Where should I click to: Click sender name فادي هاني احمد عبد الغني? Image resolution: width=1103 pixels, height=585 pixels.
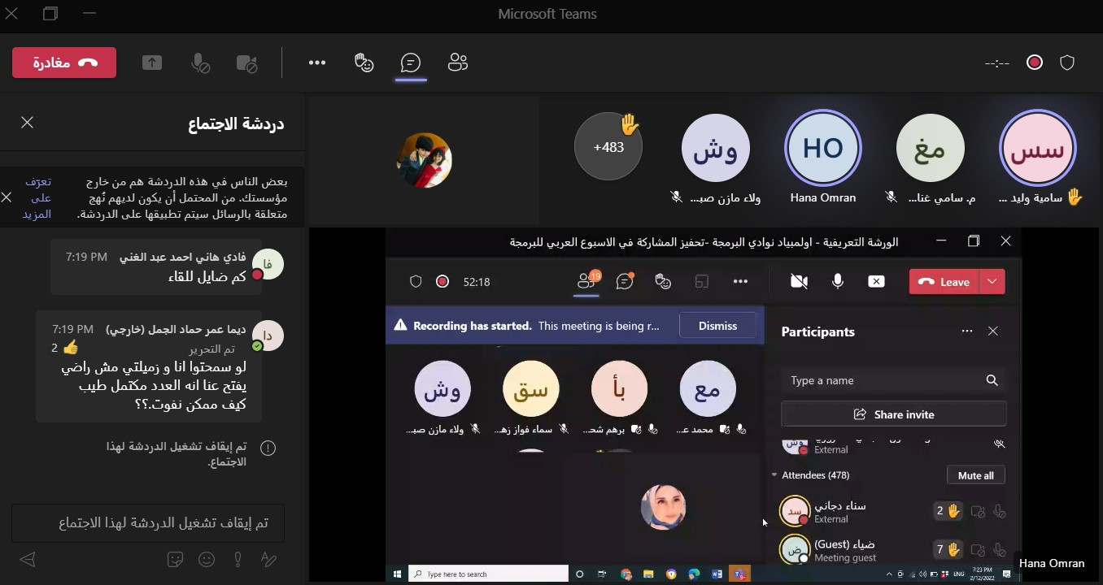pyautogui.click(x=182, y=257)
